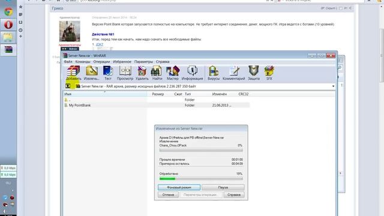The width and height of the screenshot is (384, 216).
Task: Select the My PointBlank folder row
Action: (x=157, y=106)
